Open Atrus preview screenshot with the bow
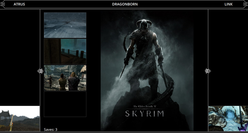The image size is (248, 133). [20, 118]
